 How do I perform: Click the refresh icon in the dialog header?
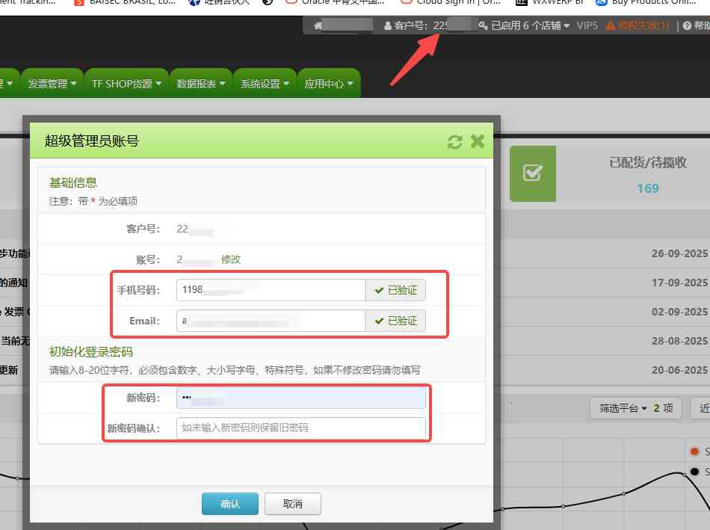coord(456,141)
